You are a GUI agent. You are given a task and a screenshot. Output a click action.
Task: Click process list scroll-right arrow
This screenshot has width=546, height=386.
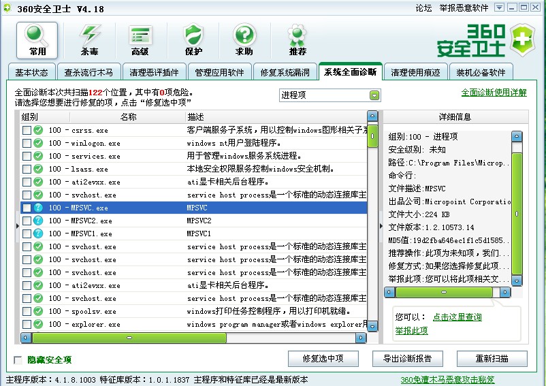pyautogui.click(x=361, y=338)
